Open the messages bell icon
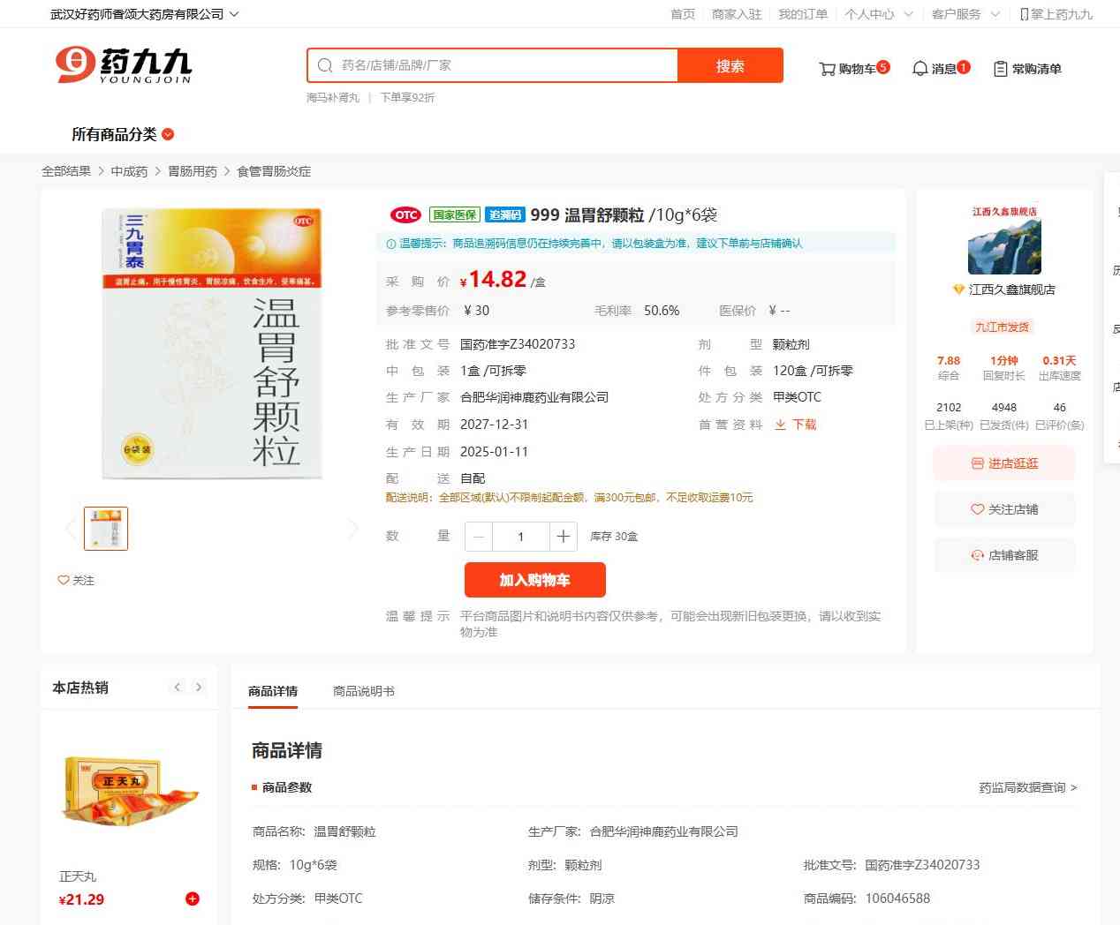Viewport: 1120px width, 925px height. tap(919, 69)
